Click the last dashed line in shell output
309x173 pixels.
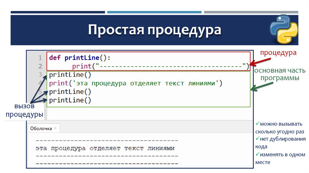point(107,163)
